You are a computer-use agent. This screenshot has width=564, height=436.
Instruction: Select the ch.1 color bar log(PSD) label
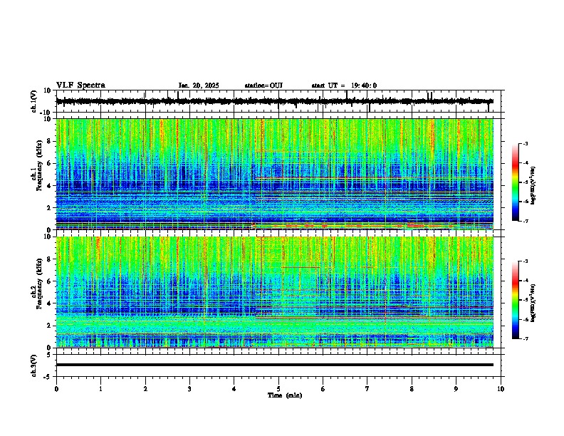pos(533,186)
